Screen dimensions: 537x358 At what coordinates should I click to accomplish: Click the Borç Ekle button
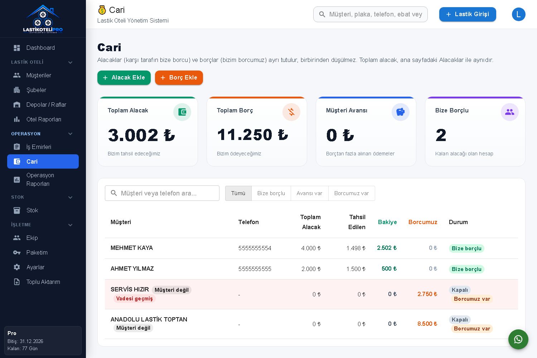tap(179, 78)
